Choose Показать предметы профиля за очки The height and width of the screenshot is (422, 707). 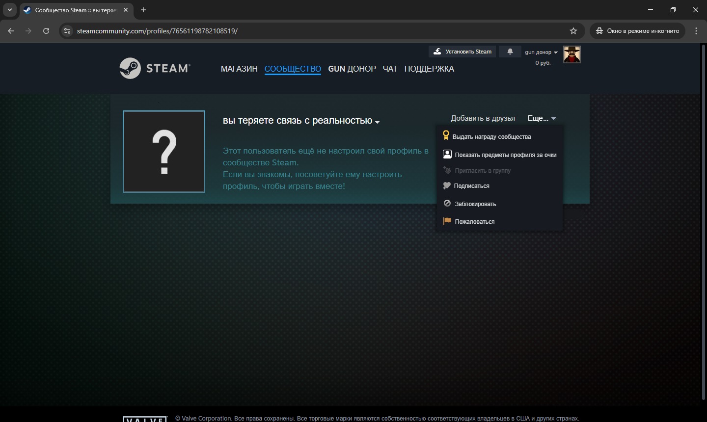(x=505, y=155)
